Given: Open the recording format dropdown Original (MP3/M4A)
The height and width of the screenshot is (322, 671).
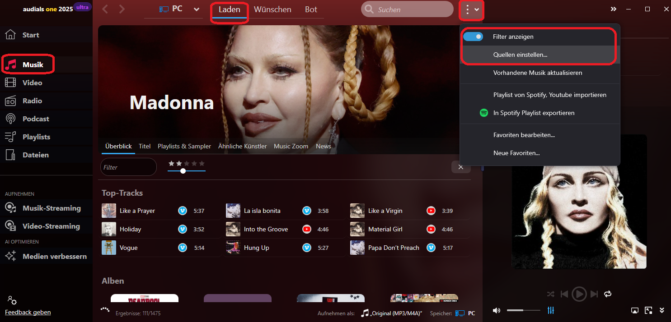Looking at the screenshot, I should 391,313.
